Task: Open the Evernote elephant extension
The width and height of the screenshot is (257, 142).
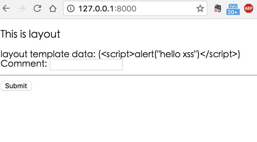Action: [217, 9]
